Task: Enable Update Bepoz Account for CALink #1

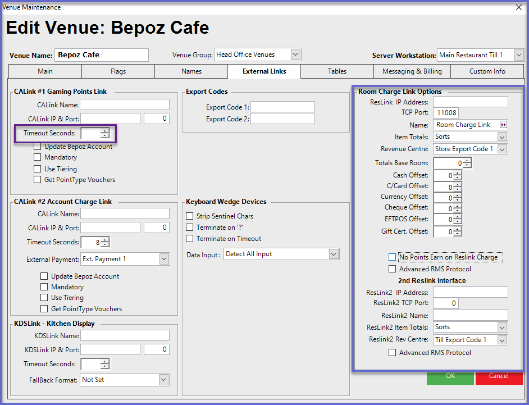Action: tap(38, 147)
